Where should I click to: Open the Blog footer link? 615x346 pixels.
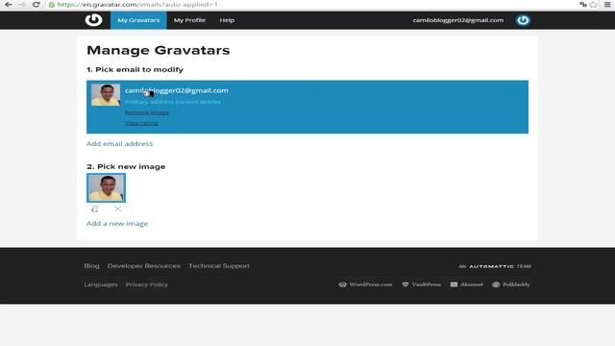click(x=91, y=265)
